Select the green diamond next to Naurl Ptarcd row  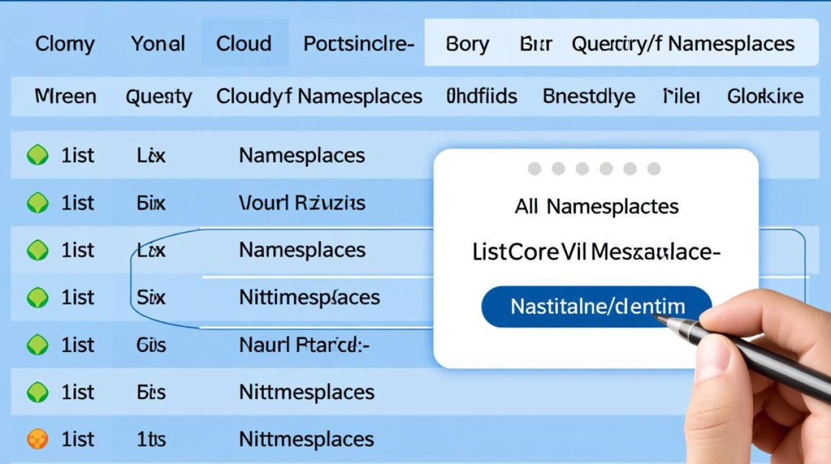[x=37, y=345]
